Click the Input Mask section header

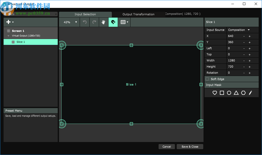click(232, 85)
